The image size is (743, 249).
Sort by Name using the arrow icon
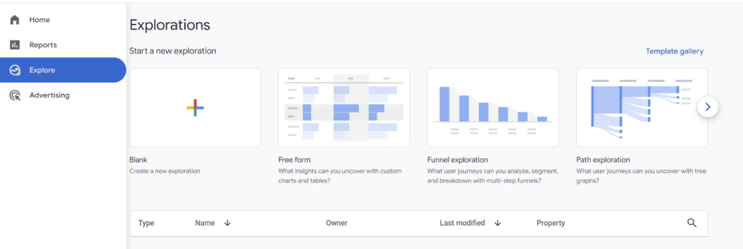click(227, 223)
